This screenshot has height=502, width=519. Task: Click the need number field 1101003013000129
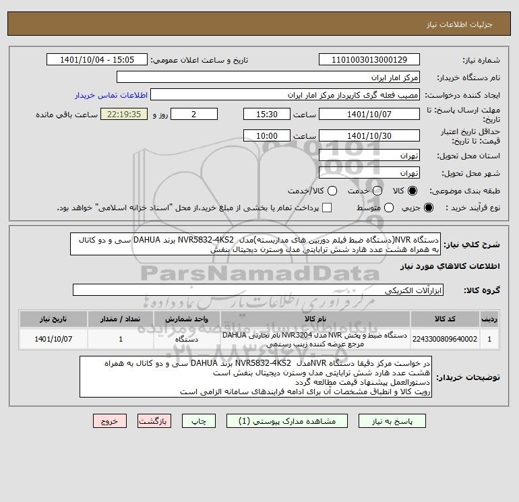click(x=369, y=59)
